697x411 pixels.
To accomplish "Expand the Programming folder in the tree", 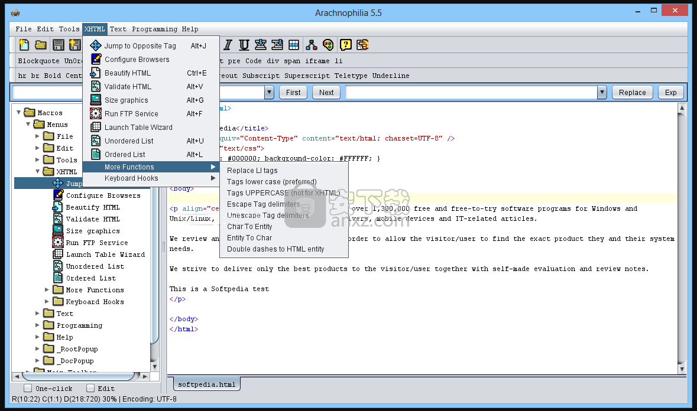I will pyautogui.click(x=37, y=325).
